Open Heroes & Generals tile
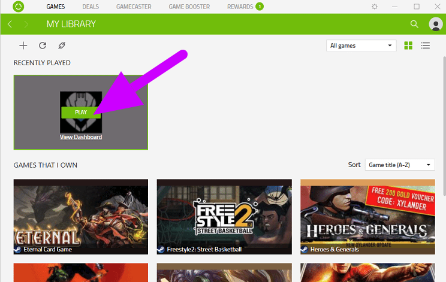The image size is (446, 282). [x=368, y=217]
